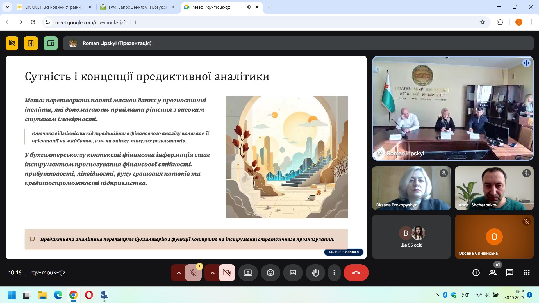The height and width of the screenshot is (303, 539).
Task: Show the participants list
Action: (x=493, y=273)
